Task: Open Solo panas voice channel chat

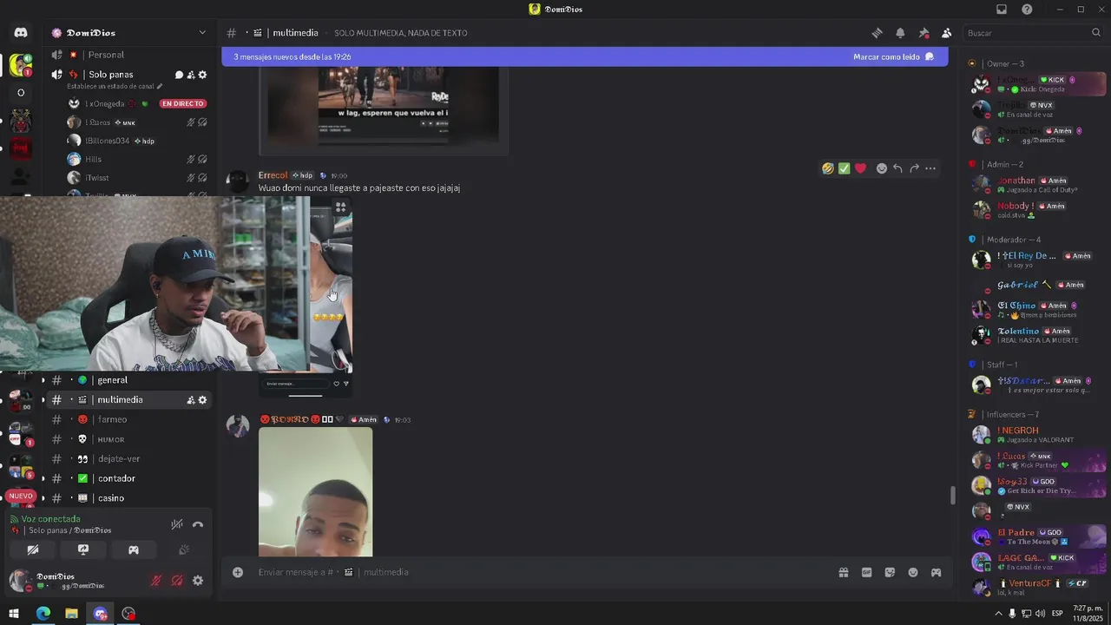Action: click(x=179, y=75)
